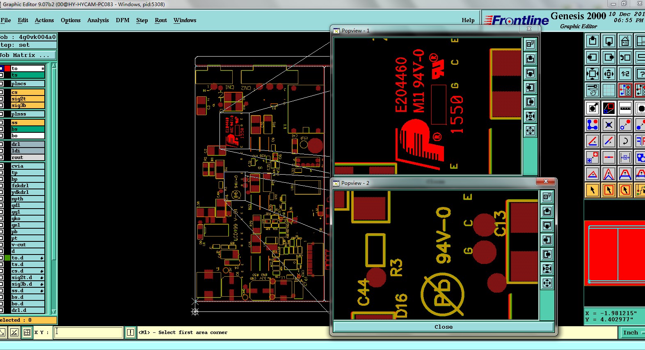645x350 pixels.
Task: Toggle checkbox for the sig2t layer
Action: coord(2,99)
